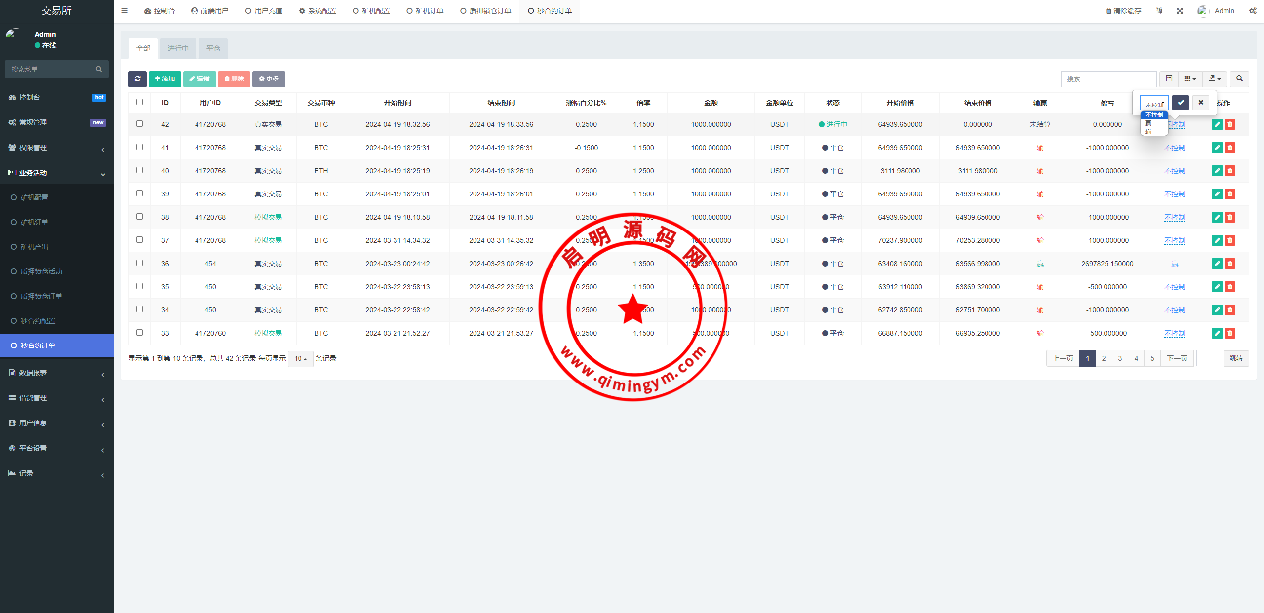The height and width of the screenshot is (613, 1264).
Task: Click the green 添加 button
Action: [x=164, y=79]
